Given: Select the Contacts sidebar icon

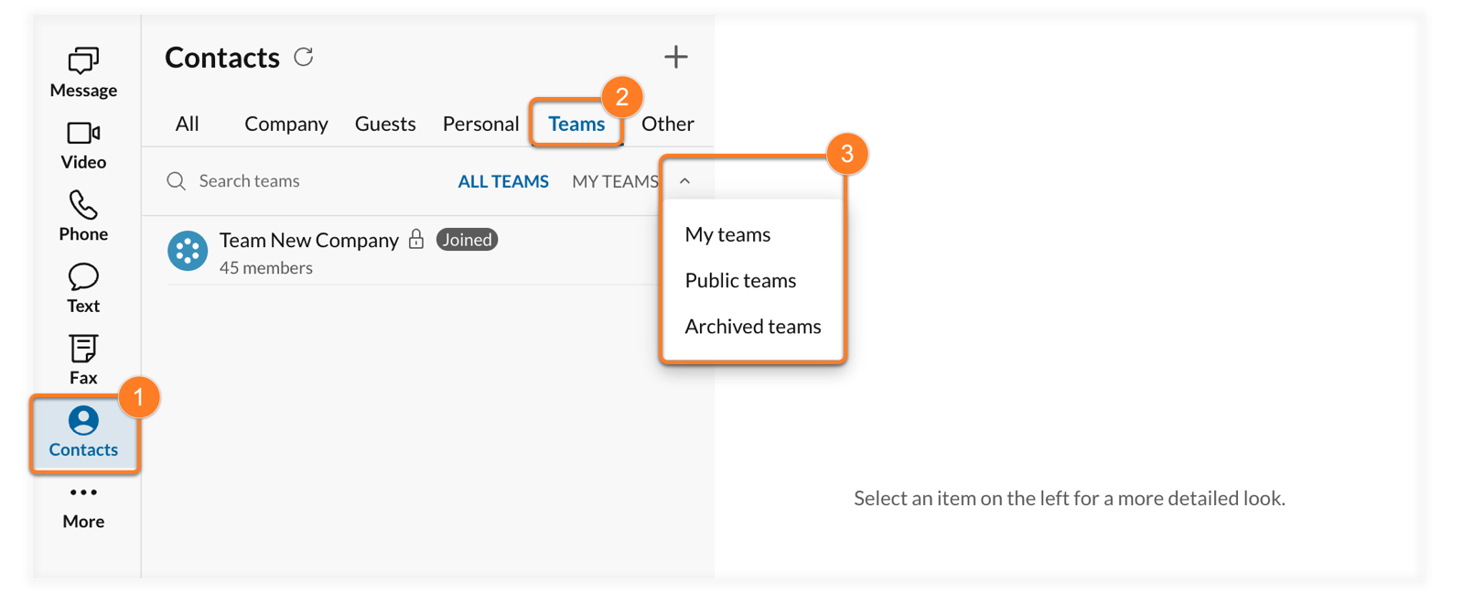Looking at the screenshot, I should 83,432.
